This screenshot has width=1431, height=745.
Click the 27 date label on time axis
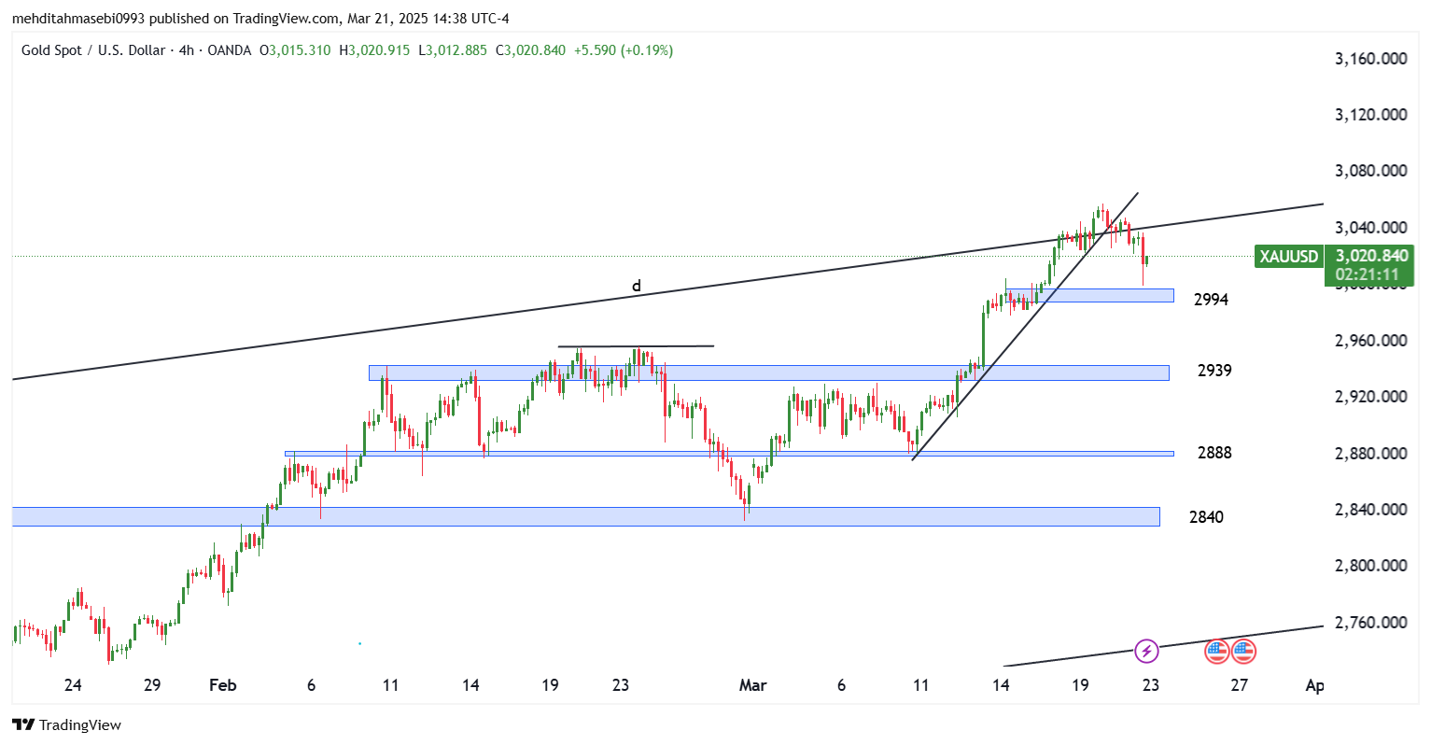click(1239, 685)
